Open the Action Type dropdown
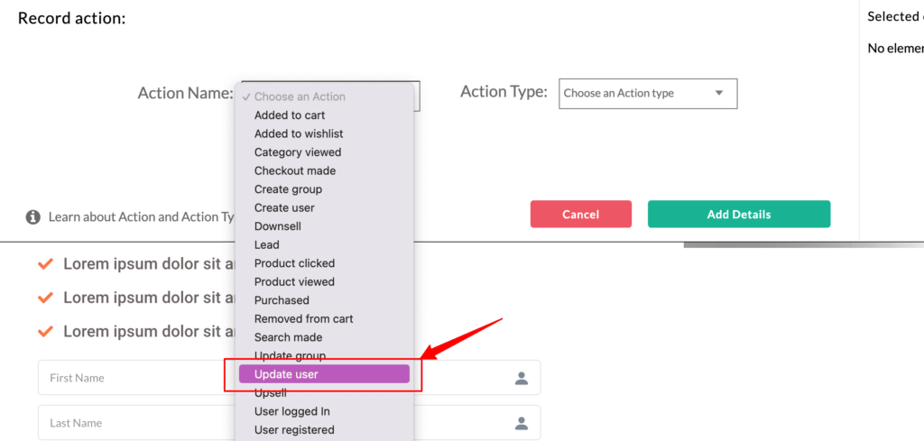 pos(648,94)
